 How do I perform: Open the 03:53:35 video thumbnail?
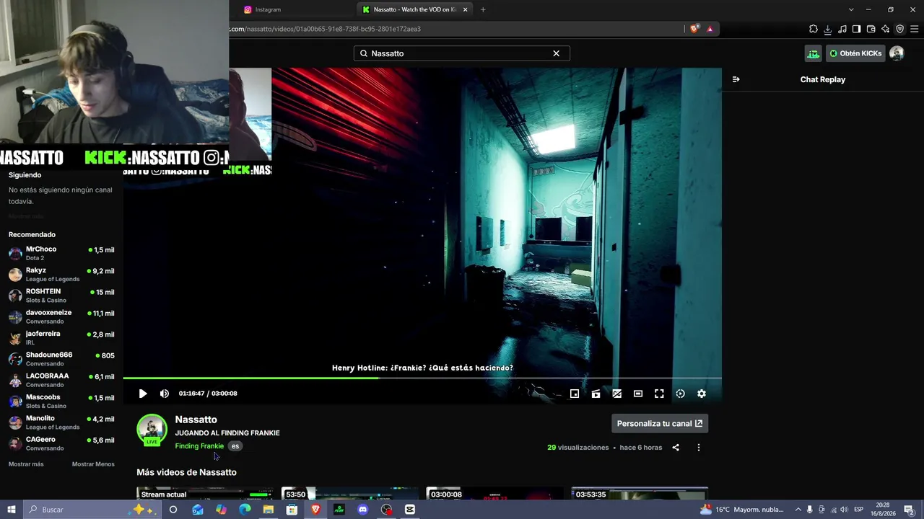(640, 494)
